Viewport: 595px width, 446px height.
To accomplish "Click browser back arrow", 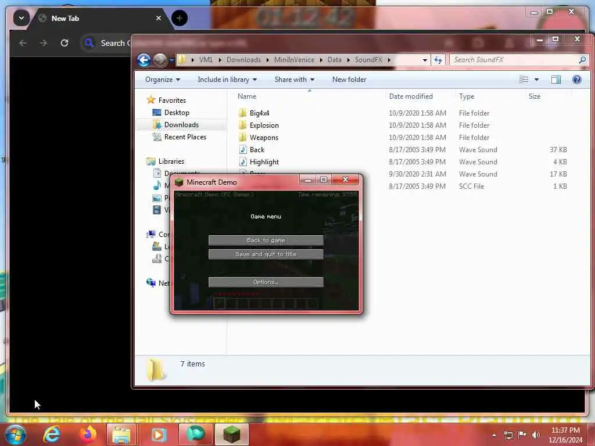I will pyautogui.click(x=23, y=43).
